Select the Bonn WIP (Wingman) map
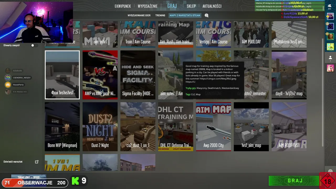 click(62, 127)
